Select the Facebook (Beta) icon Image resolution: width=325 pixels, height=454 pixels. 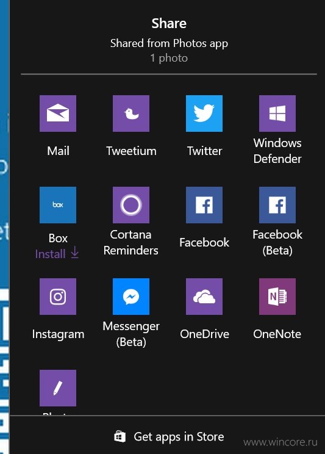[x=277, y=204]
